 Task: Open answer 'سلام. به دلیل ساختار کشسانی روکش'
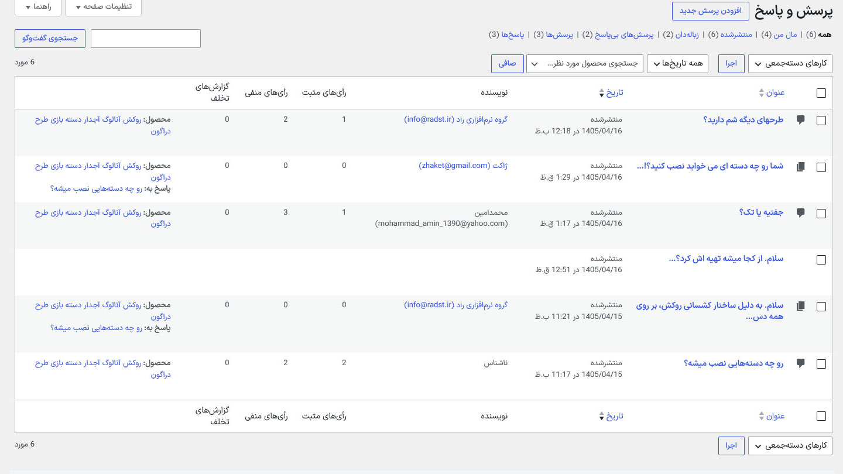click(x=710, y=311)
